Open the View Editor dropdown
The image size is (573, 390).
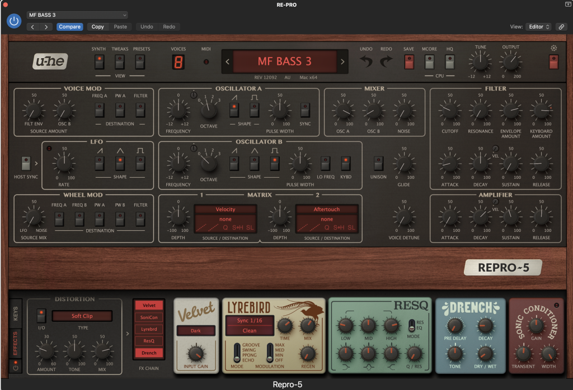[538, 27]
